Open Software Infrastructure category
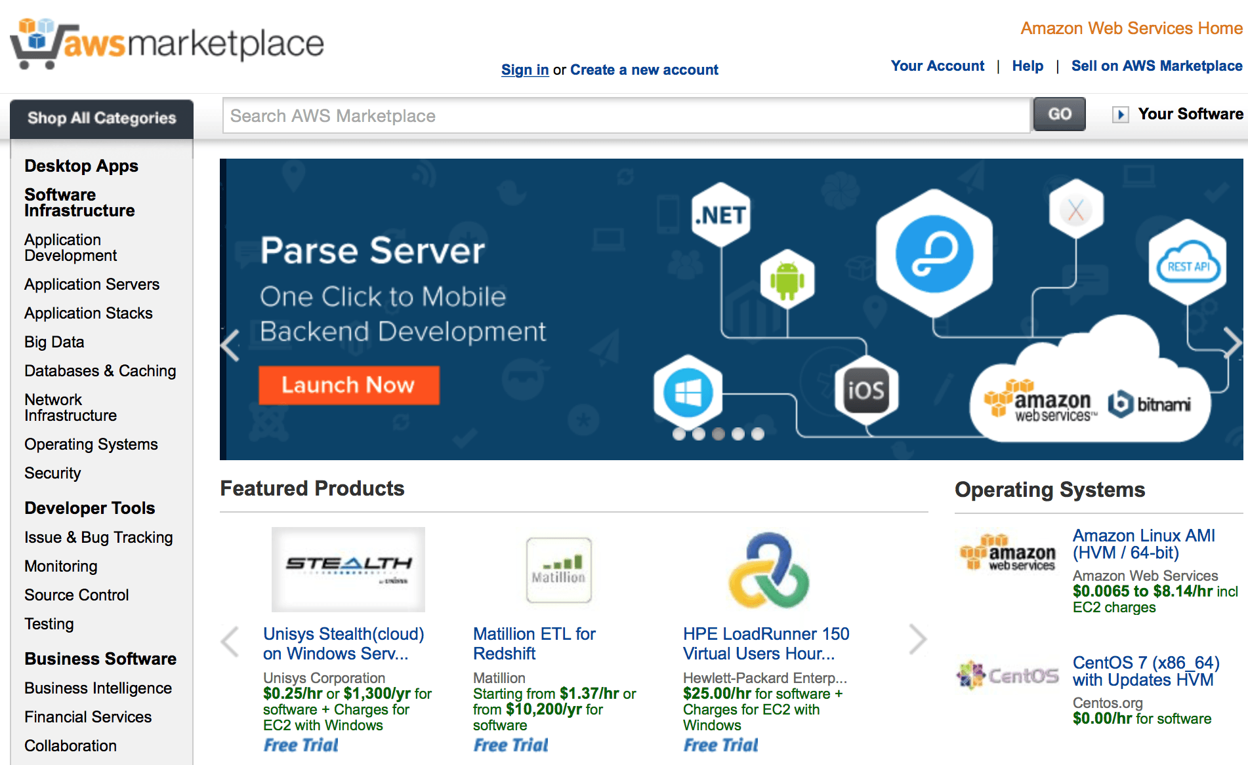Image resolution: width=1248 pixels, height=765 pixels. (79, 203)
